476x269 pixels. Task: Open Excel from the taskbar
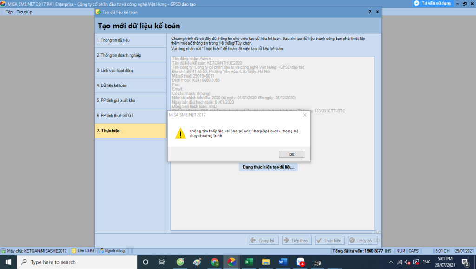(249, 262)
